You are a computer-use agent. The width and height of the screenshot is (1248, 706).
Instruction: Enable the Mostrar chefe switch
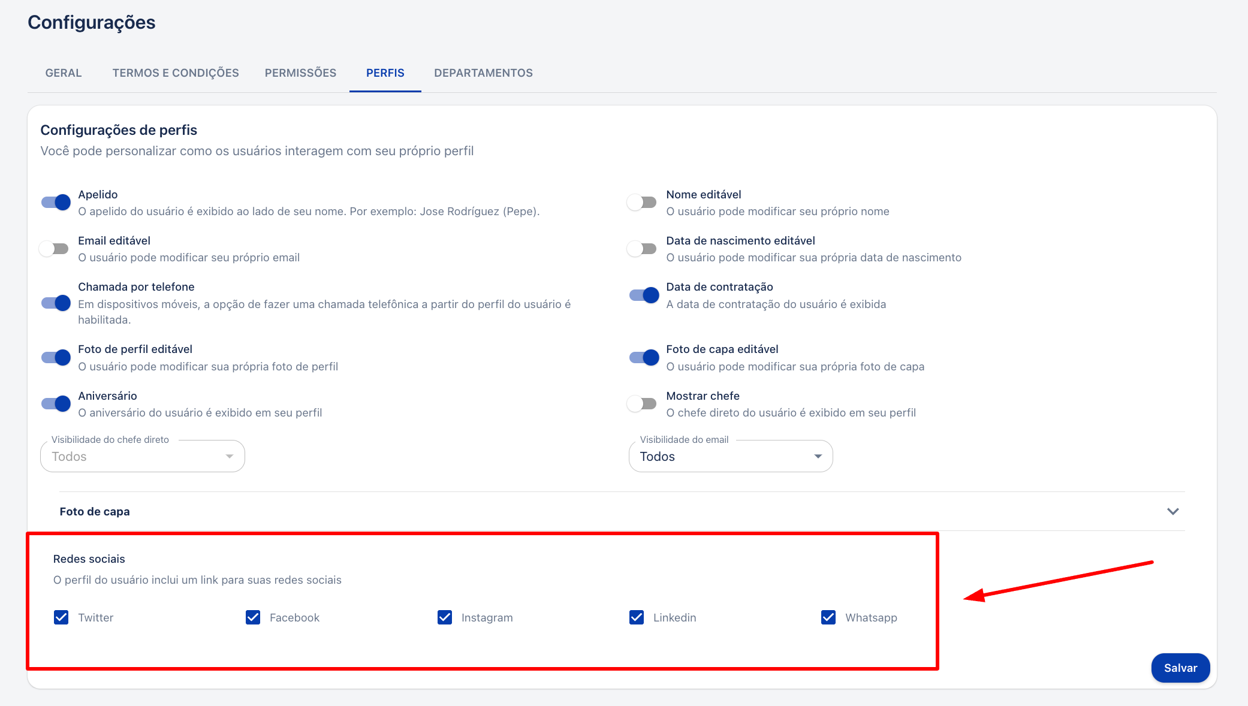click(x=642, y=404)
